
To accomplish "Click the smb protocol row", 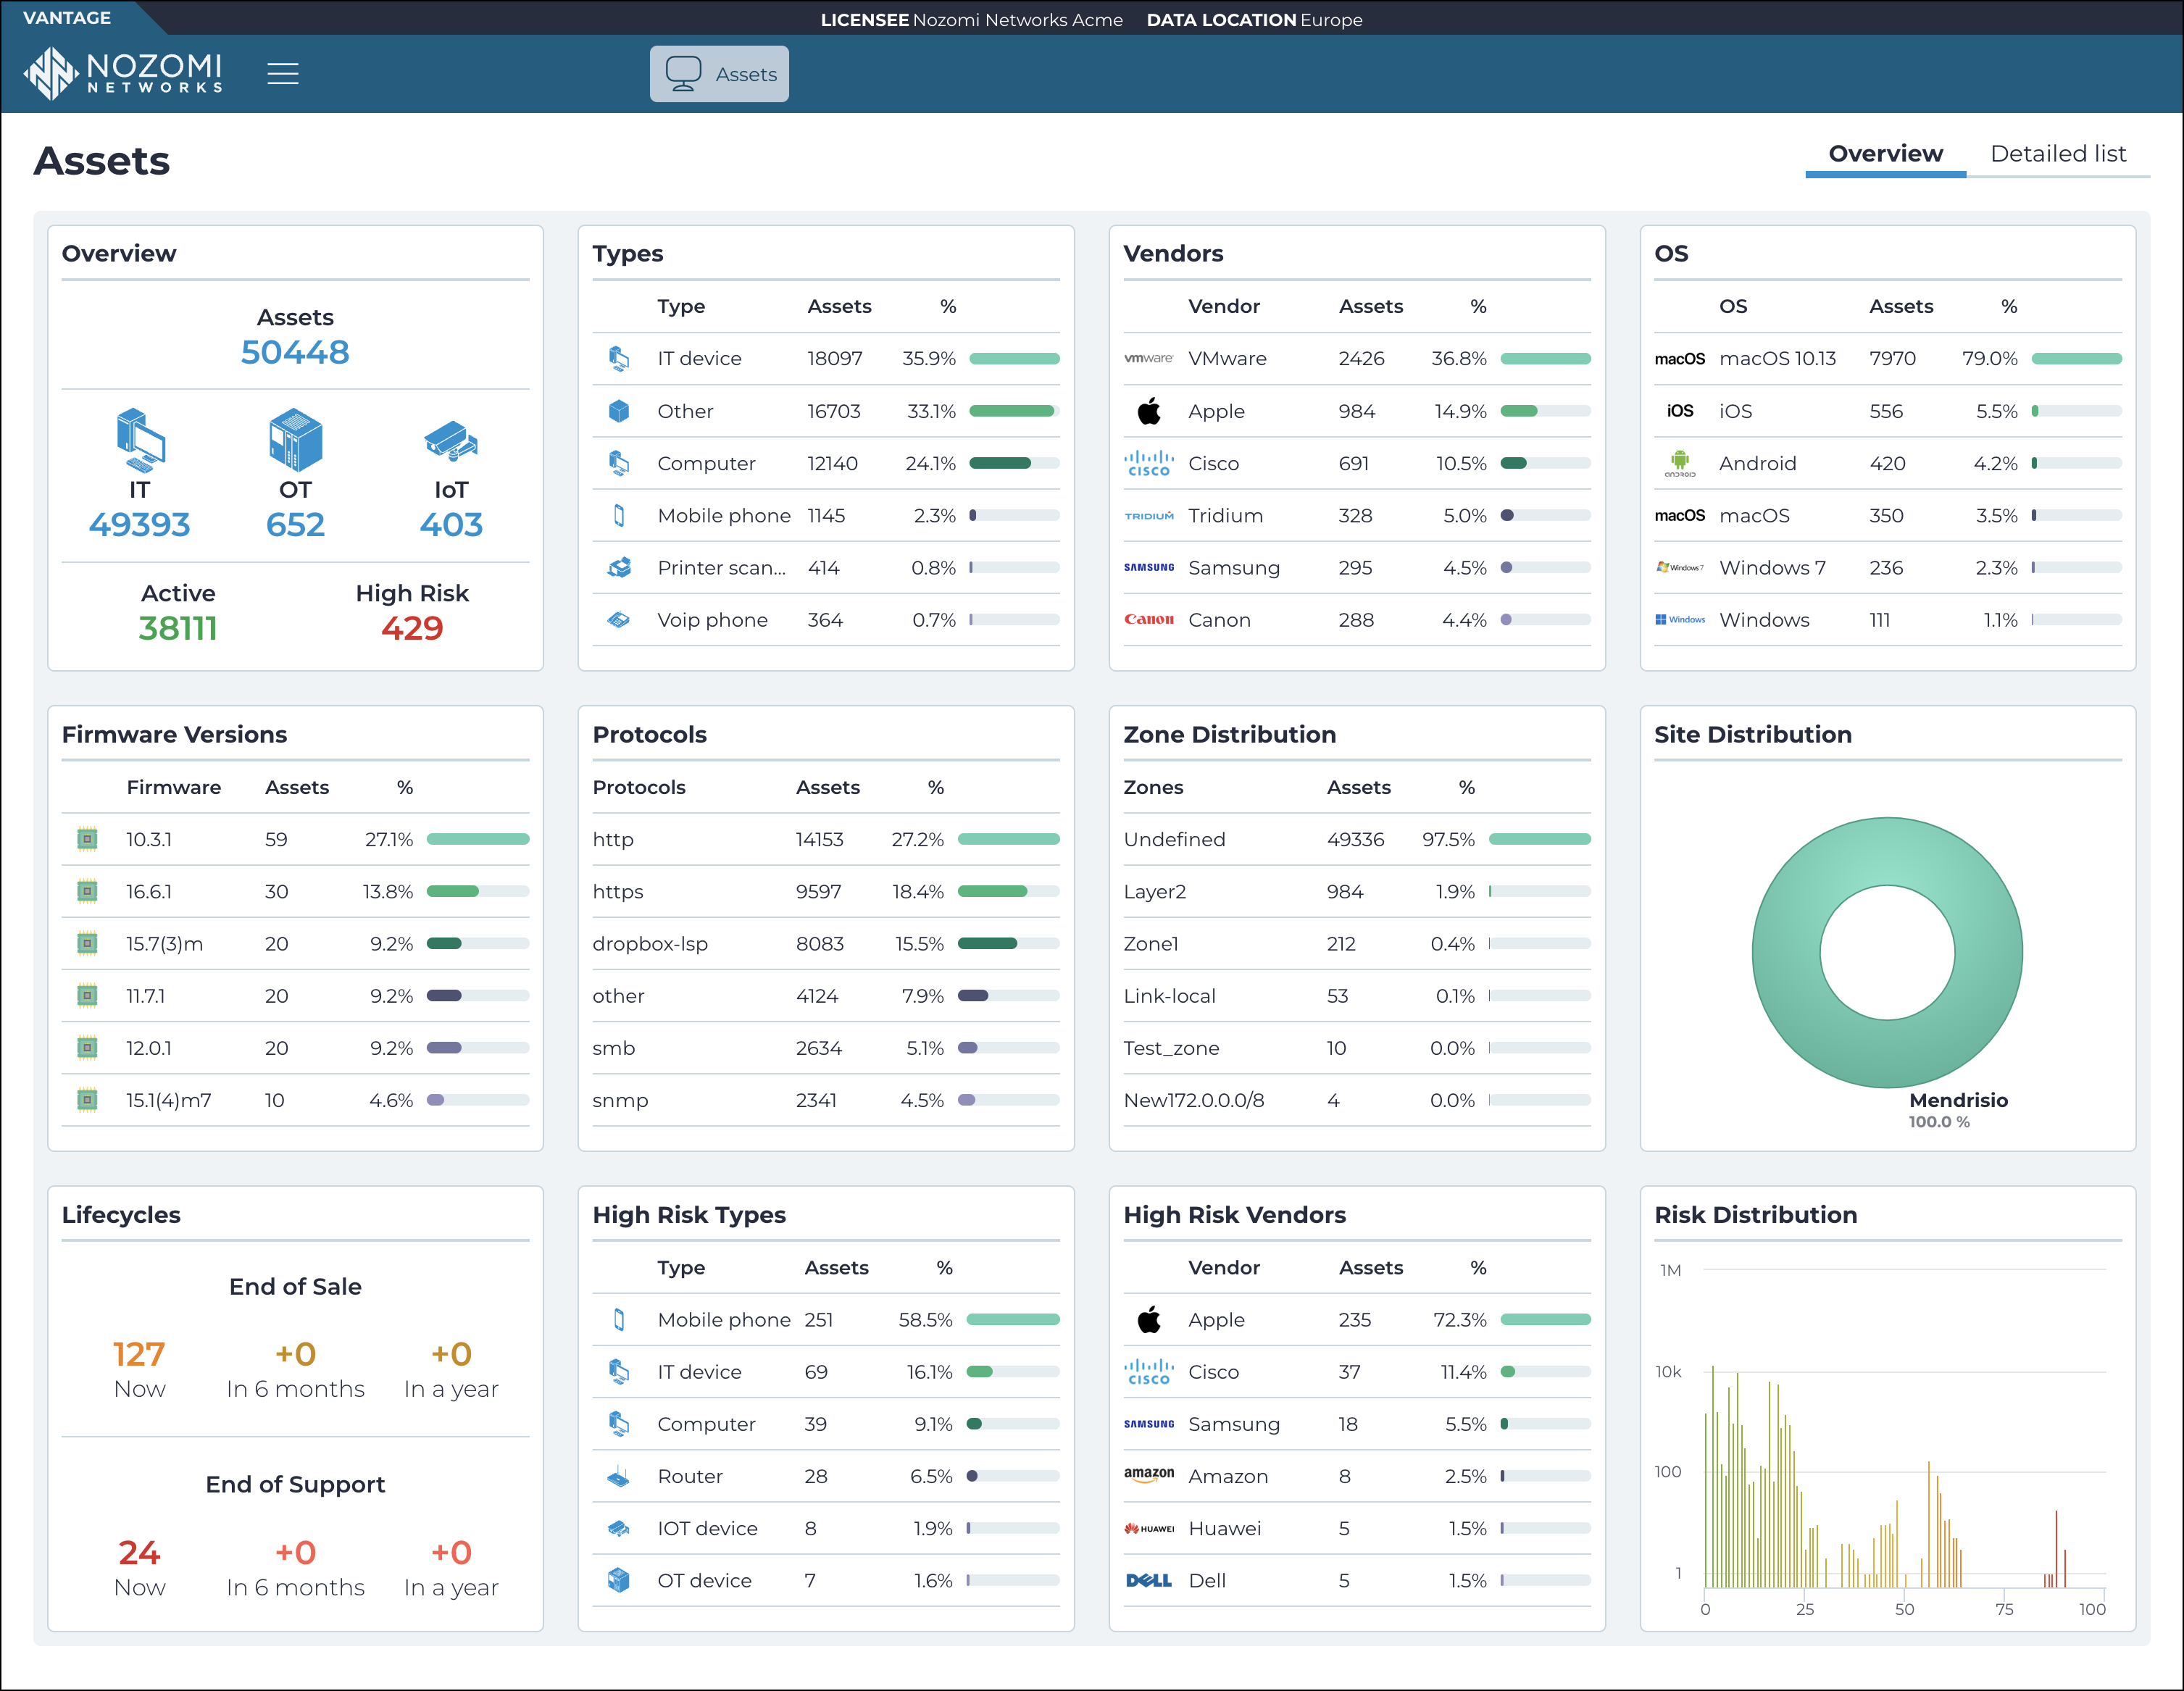I will [826, 1048].
